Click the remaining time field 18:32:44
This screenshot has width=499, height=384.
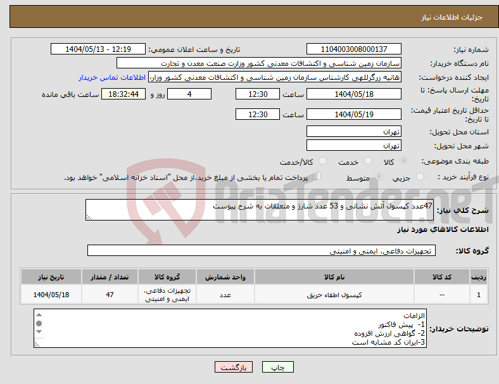click(x=123, y=94)
